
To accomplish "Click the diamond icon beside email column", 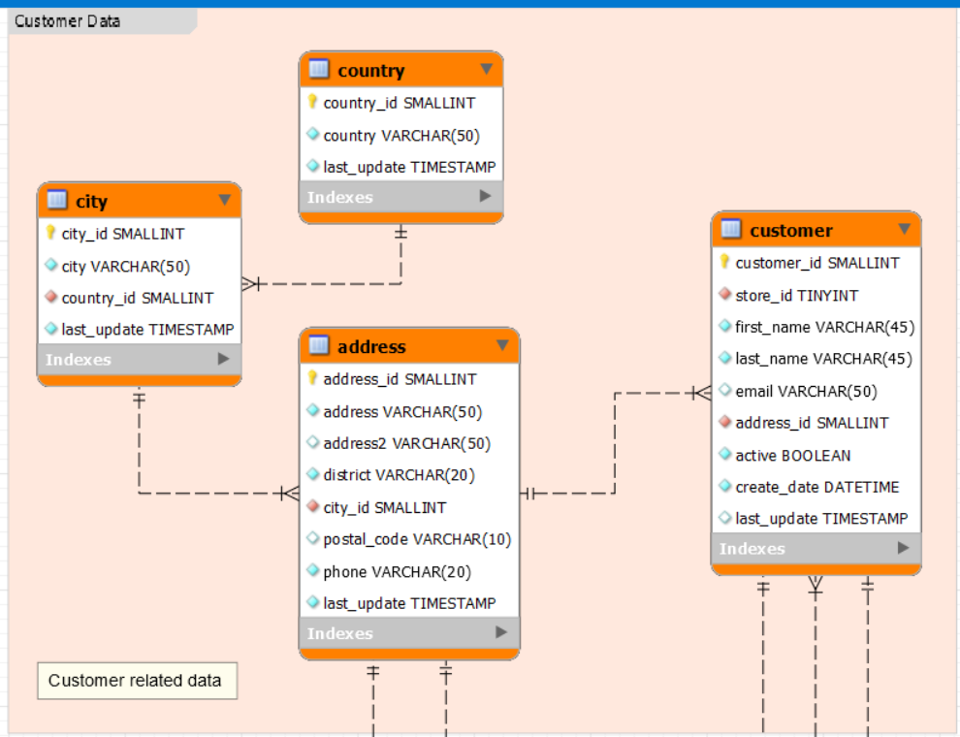I will 725,389.
